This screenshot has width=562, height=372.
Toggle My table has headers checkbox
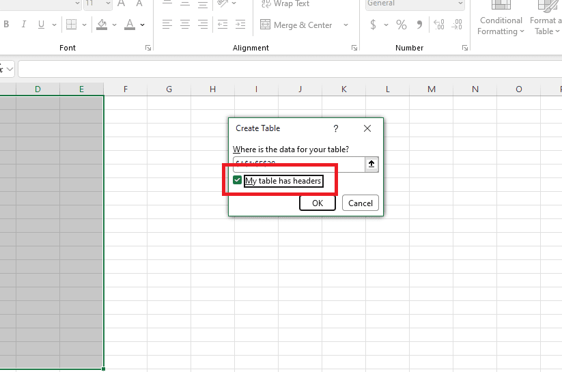click(x=237, y=180)
